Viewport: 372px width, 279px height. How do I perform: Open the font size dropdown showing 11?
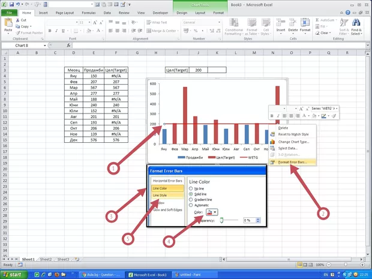pos(89,22)
